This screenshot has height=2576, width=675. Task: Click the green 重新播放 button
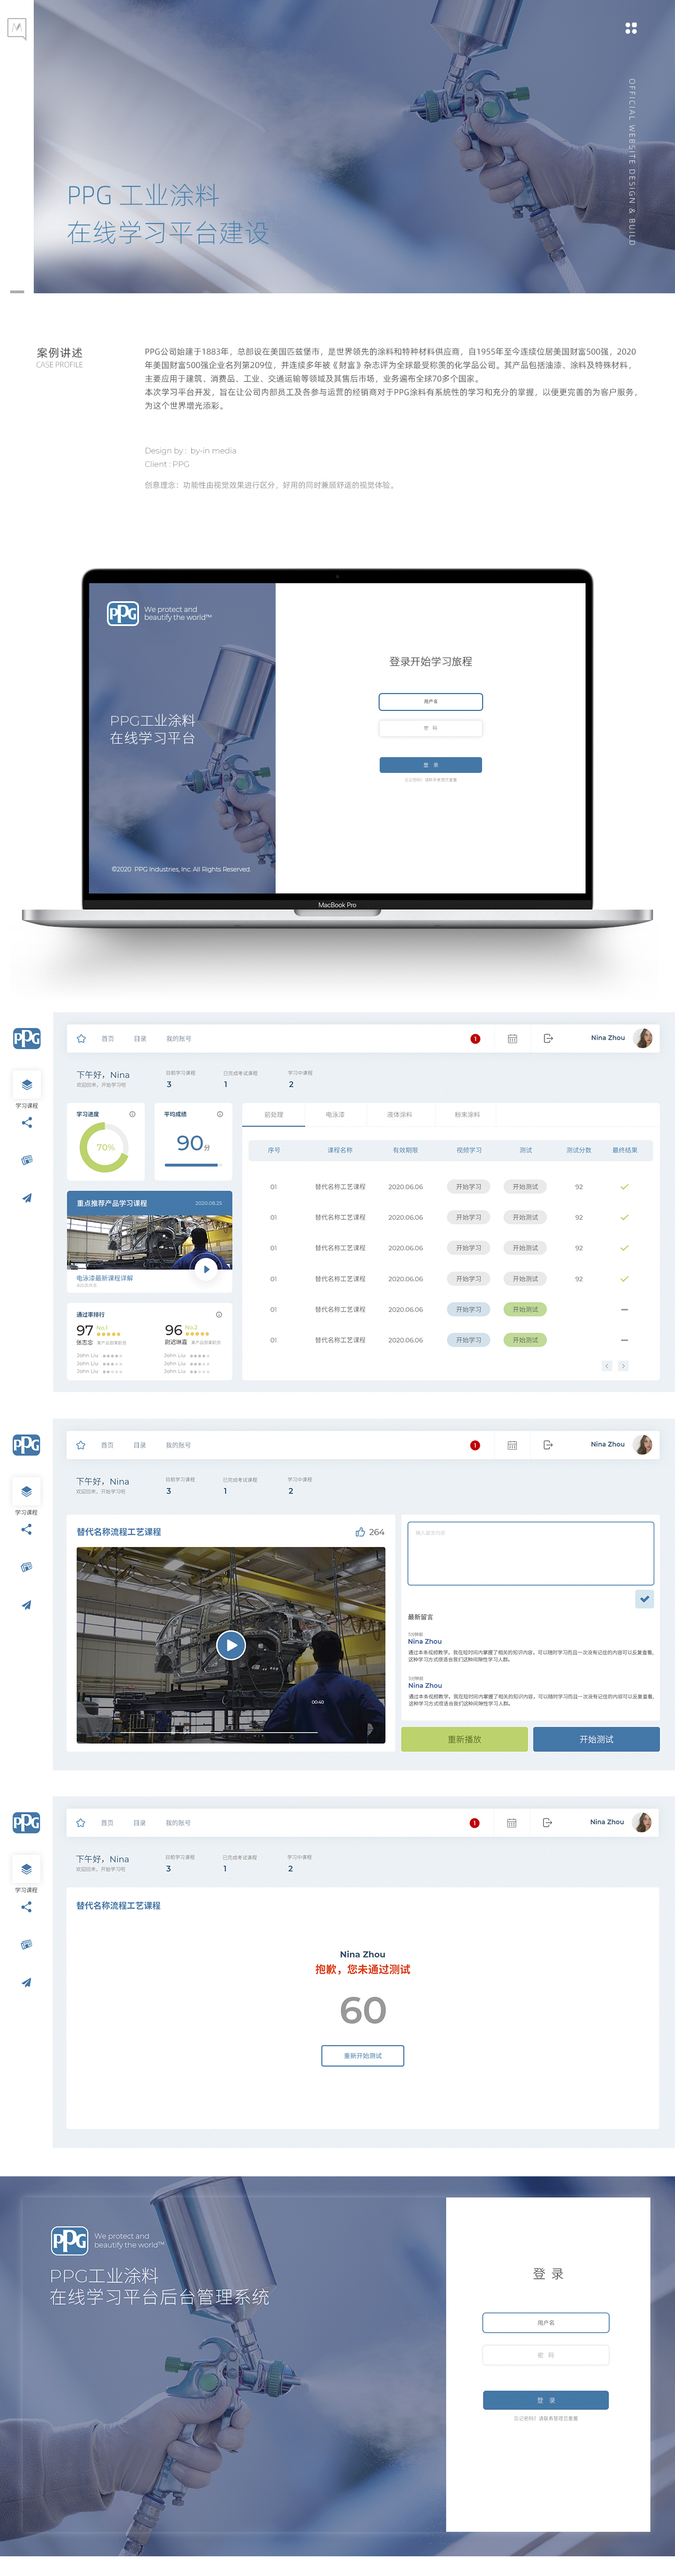point(464,1739)
